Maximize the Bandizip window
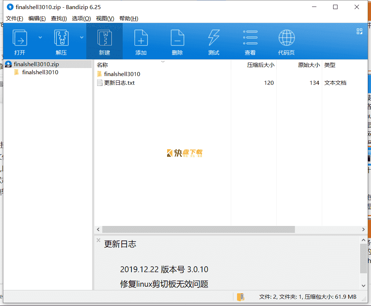This screenshot has width=371, height=306. click(x=335, y=7)
